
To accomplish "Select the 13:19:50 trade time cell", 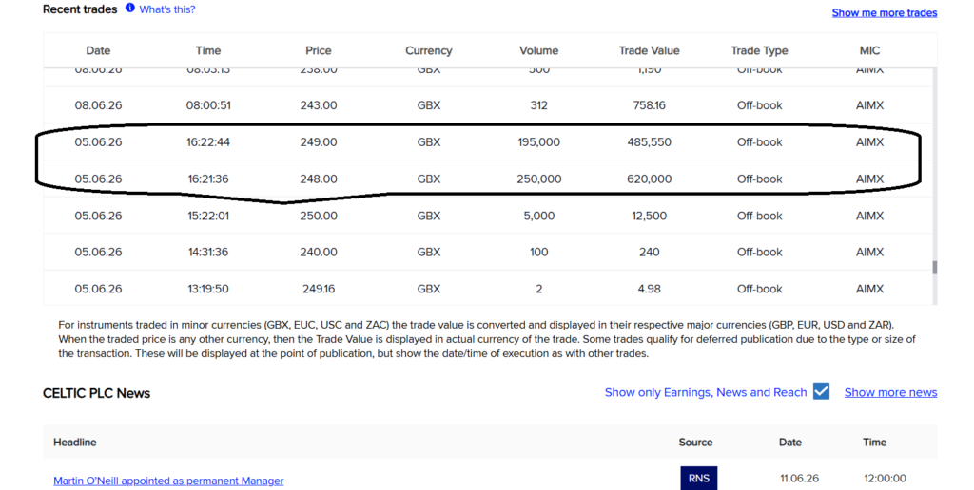I will click(x=208, y=289).
